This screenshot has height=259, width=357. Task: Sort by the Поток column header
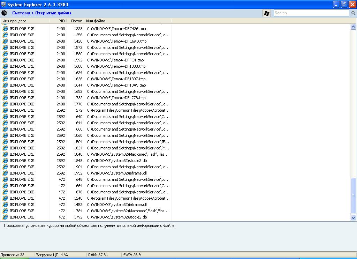[x=75, y=21]
